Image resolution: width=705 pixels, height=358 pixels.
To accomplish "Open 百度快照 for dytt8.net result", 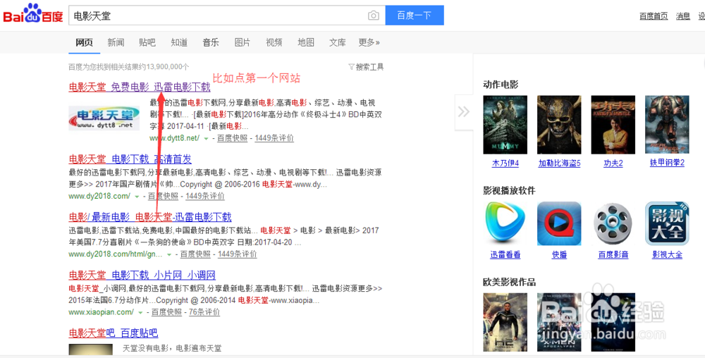I will (232, 138).
